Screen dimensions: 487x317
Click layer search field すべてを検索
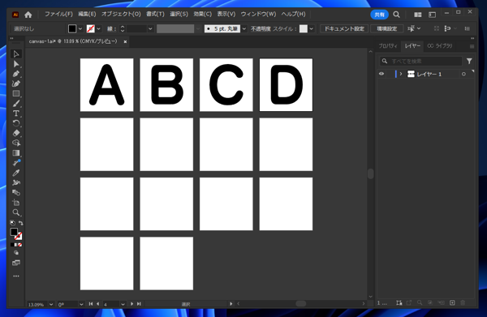coord(421,61)
